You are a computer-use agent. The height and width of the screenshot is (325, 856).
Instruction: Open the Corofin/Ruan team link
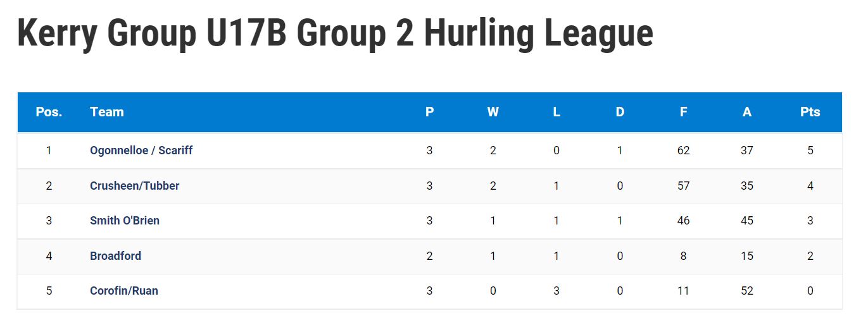124,291
